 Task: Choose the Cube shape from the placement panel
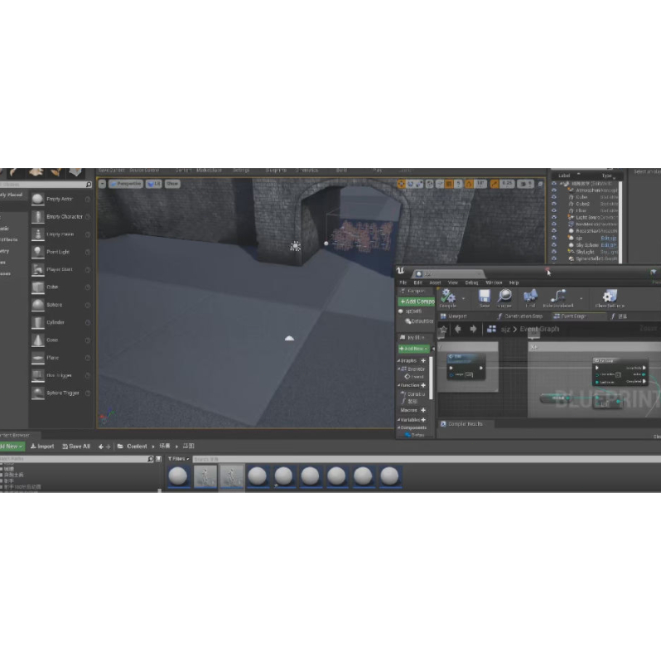38,287
